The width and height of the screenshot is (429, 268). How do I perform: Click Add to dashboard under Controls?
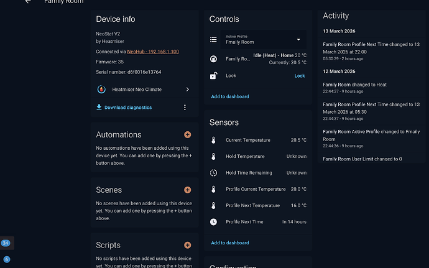pyautogui.click(x=229, y=96)
